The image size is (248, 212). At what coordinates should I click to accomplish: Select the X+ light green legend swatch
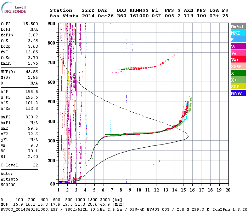tap(238, 80)
